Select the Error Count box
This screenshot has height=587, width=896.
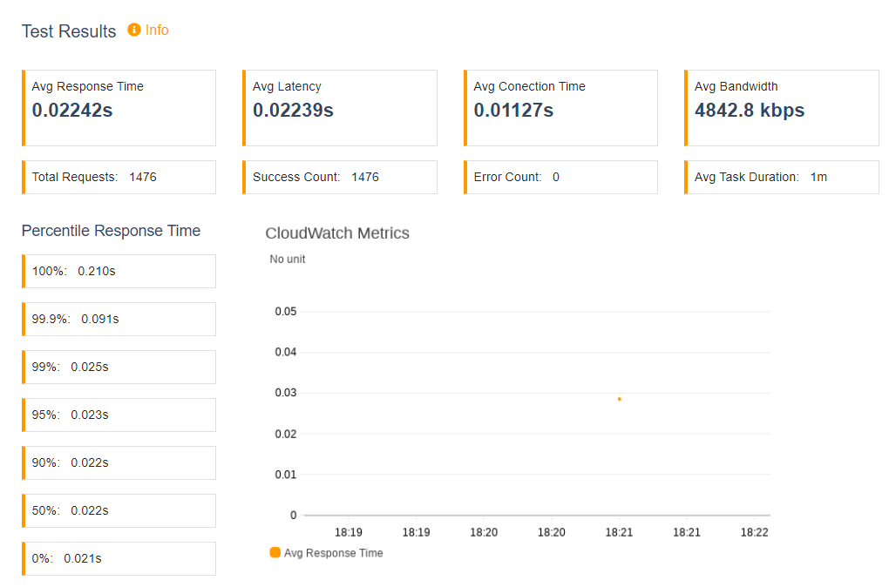click(560, 177)
